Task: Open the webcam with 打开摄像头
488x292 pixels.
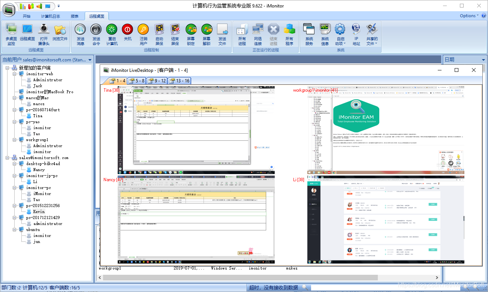Action: pos(44,35)
